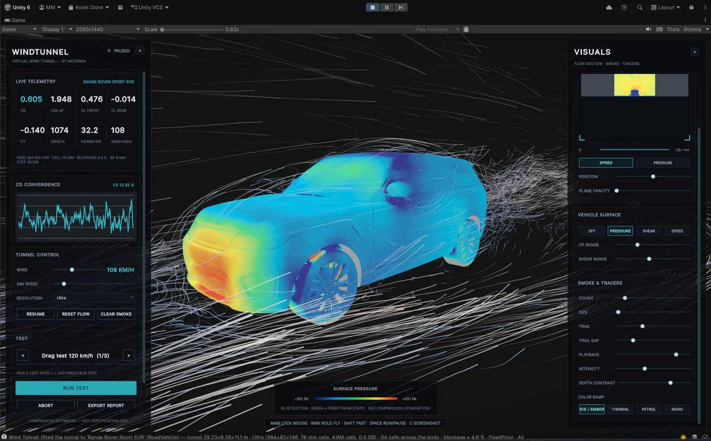Open the 2560x1440 resolution dropdown
This screenshot has width=711, height=441.
pyautogui.click(x=108, y=29)
